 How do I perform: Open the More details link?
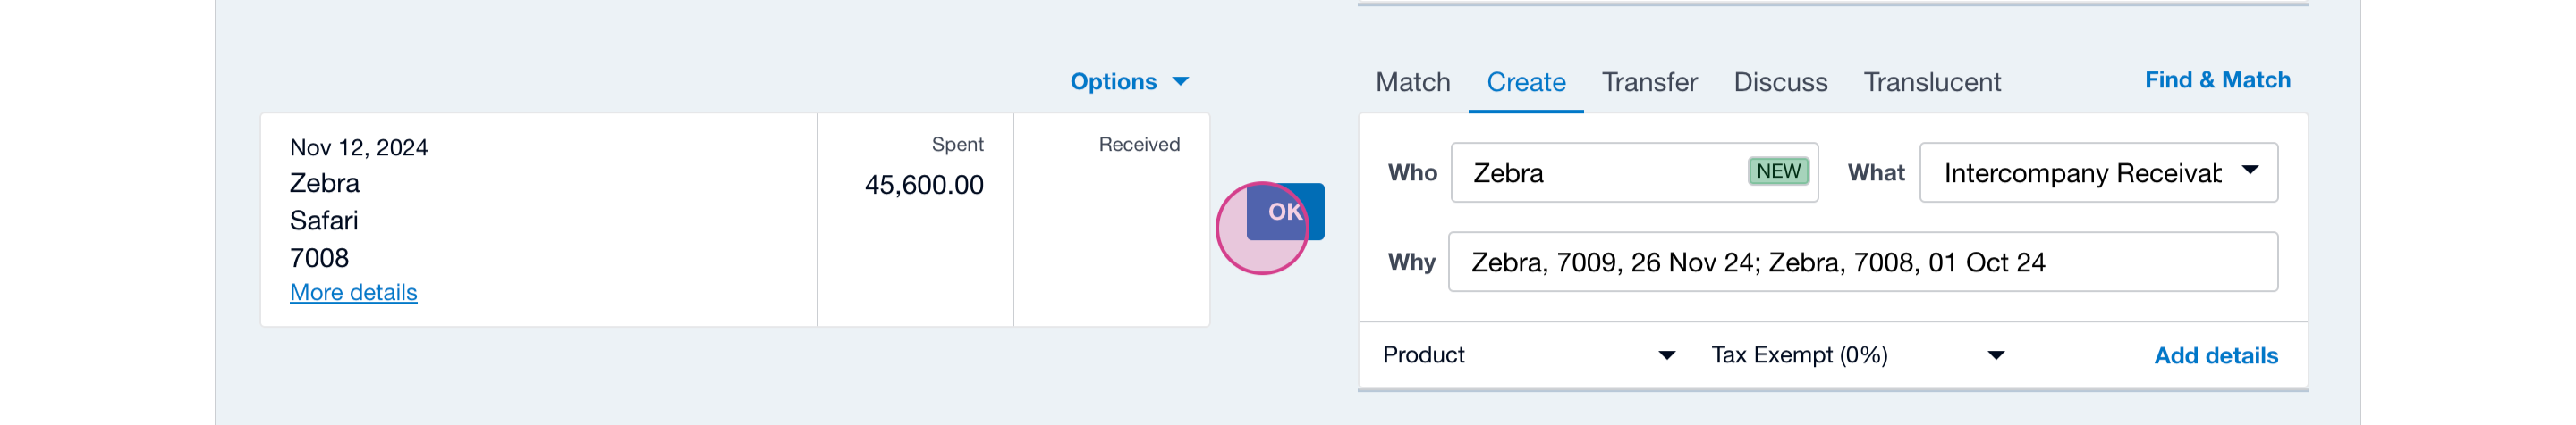point(353,292)
